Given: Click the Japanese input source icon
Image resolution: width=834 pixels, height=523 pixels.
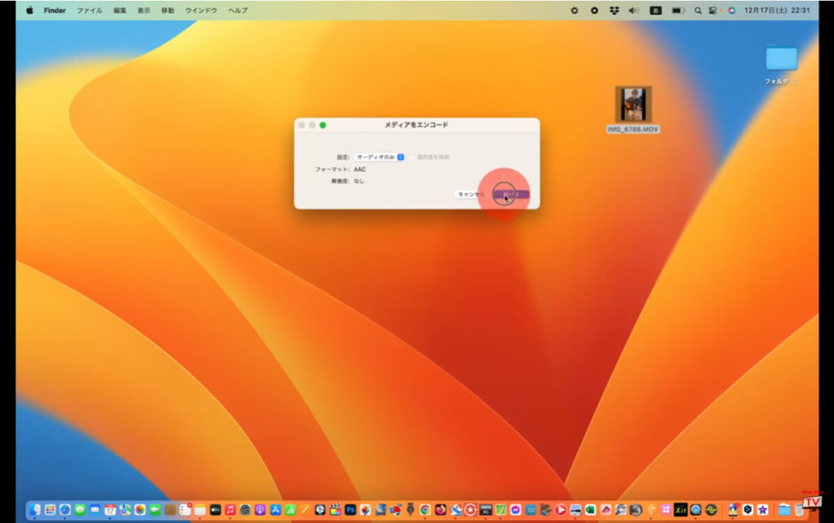Looking at the screenshot, I should coord(655,10).
